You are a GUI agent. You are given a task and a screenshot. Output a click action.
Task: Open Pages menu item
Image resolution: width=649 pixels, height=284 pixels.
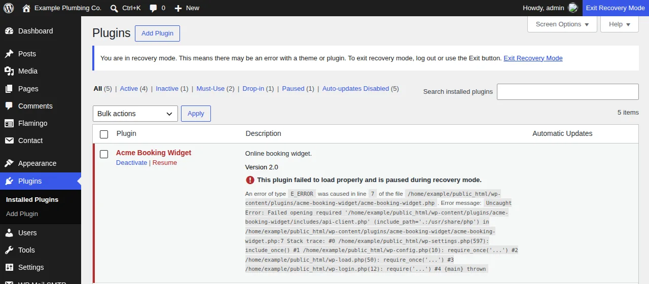[41, 89]
